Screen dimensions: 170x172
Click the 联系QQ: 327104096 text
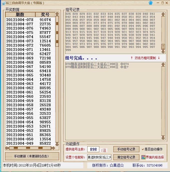[147, 165]
